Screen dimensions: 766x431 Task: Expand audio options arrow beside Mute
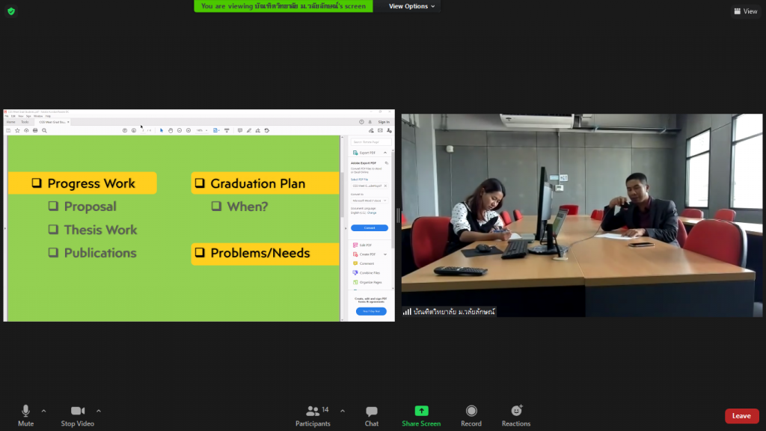(43, 410)
